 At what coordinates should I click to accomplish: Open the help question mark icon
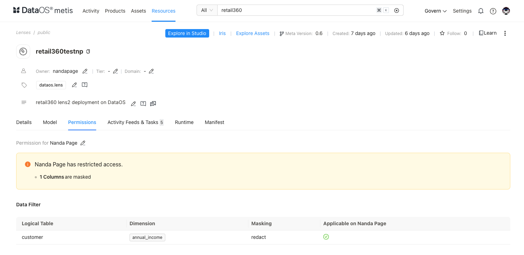pyautogui.click(x=493, y=11)
